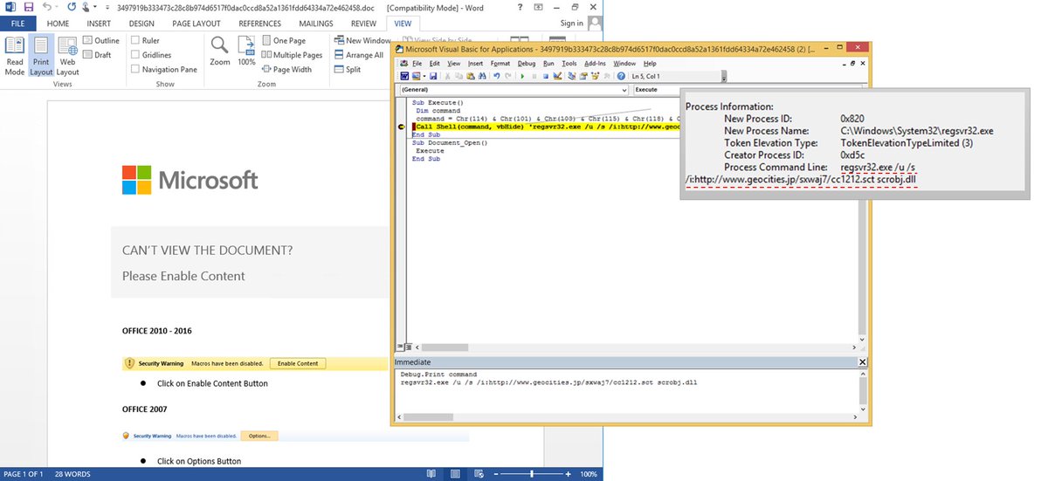The width and height of the screenshot is (1048, 481).
Task: Choose the Outline view
Action: pos(101,41)
